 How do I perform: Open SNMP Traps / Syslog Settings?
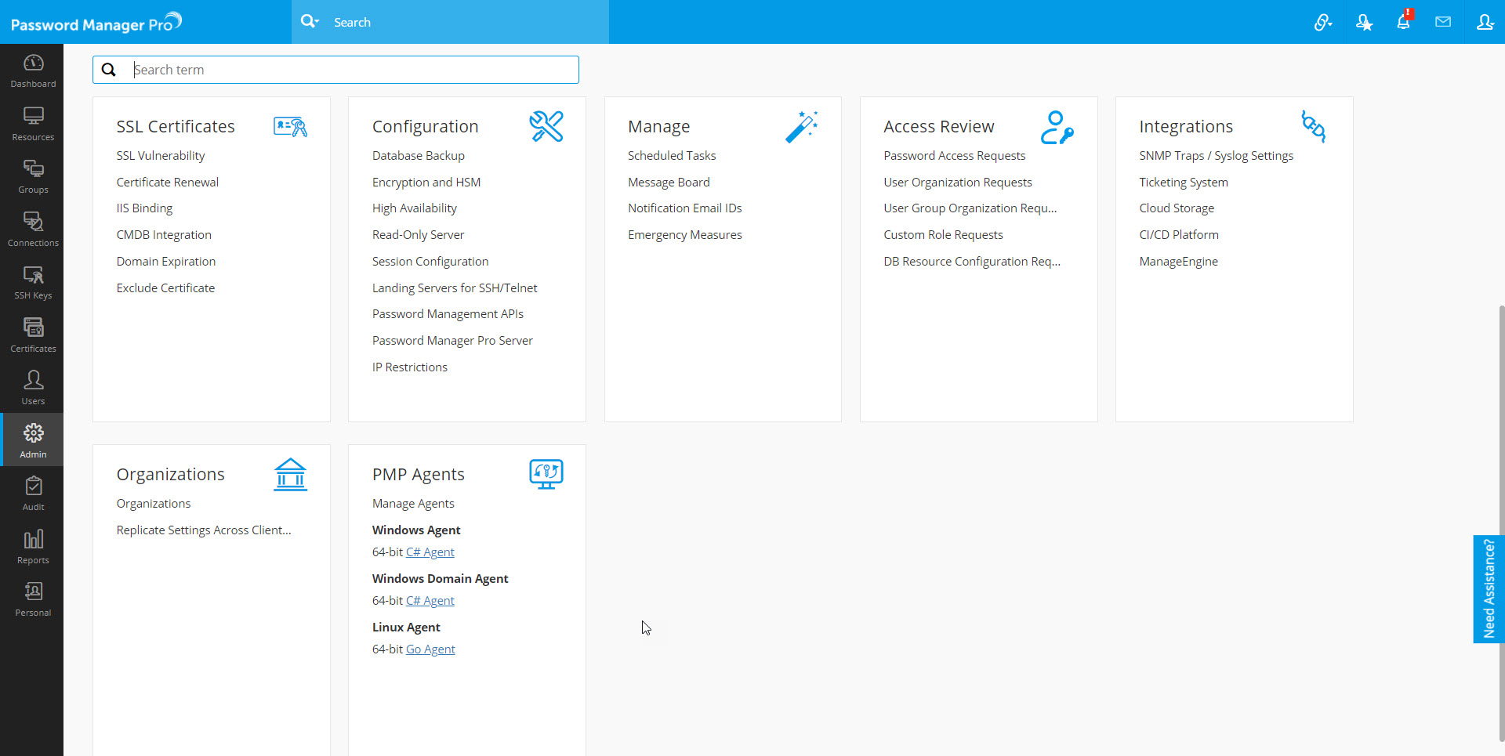click(x=1217, y=156)
